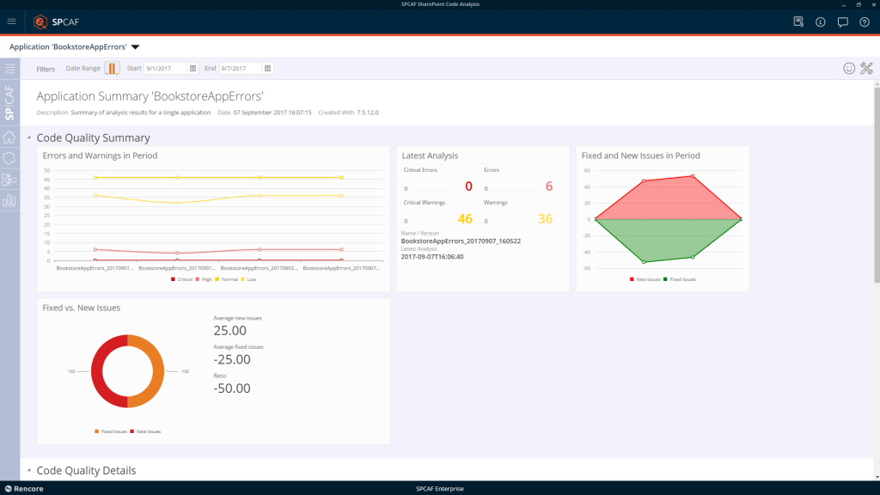
Task: Click the version name BookstoreAppErrors_20170907_160522
Action: point(461,241)
